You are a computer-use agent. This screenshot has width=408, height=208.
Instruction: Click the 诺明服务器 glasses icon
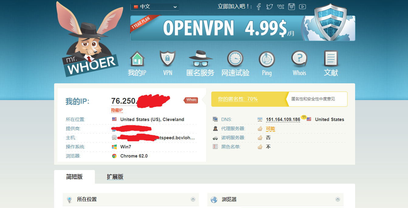click(x=215, y=138)
